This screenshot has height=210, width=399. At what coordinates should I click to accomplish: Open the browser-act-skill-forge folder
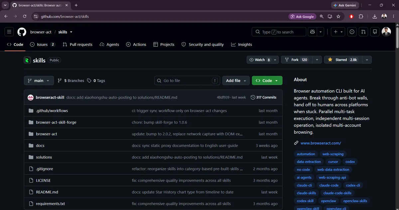(x=56, y=122)
